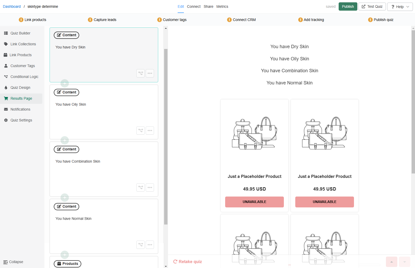The height and width of the screenshot is (268, 415).
Task: Click the Capture leads warning icon
Action: pyautogui.click(x=90, y=20)
